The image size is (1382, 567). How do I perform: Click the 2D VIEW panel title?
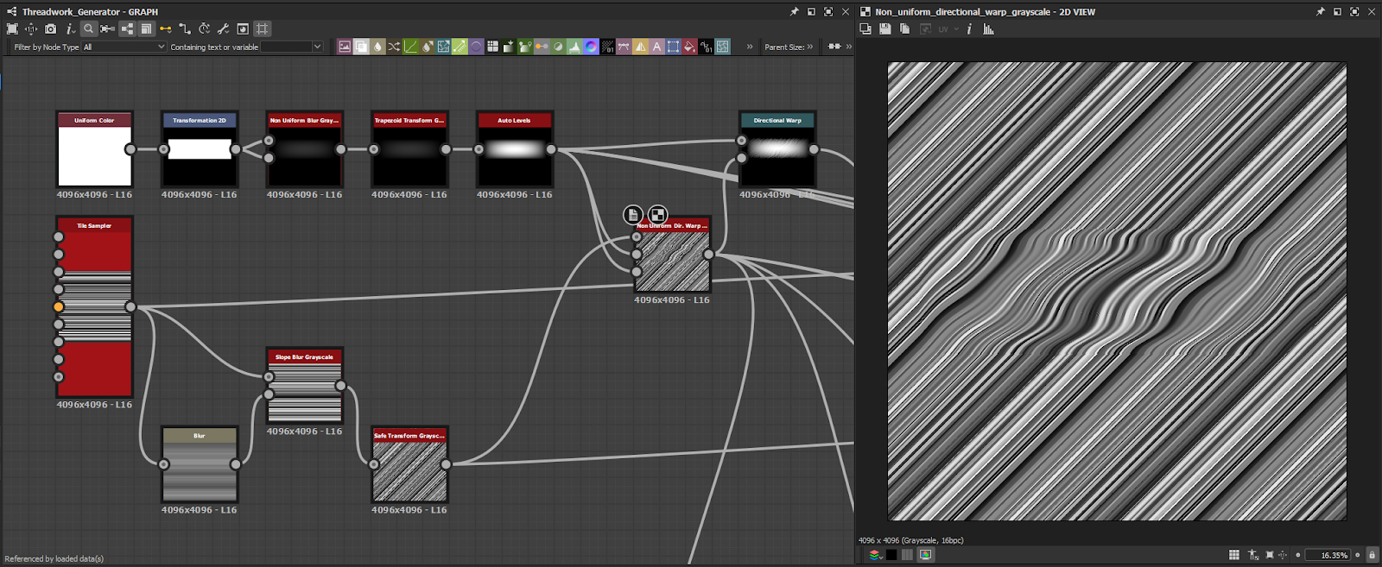(985, 12)
